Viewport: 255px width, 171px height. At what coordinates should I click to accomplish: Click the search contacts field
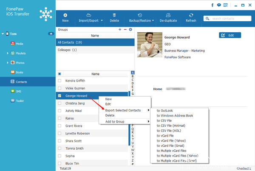click(x=227, y=19)
